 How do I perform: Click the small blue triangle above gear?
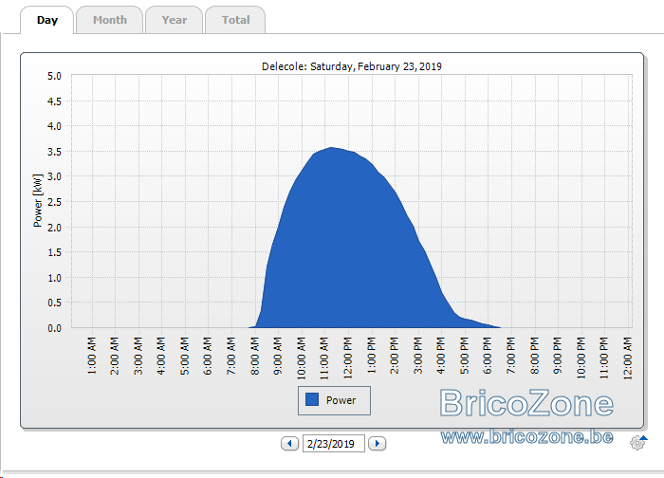(x=644, y=438)
